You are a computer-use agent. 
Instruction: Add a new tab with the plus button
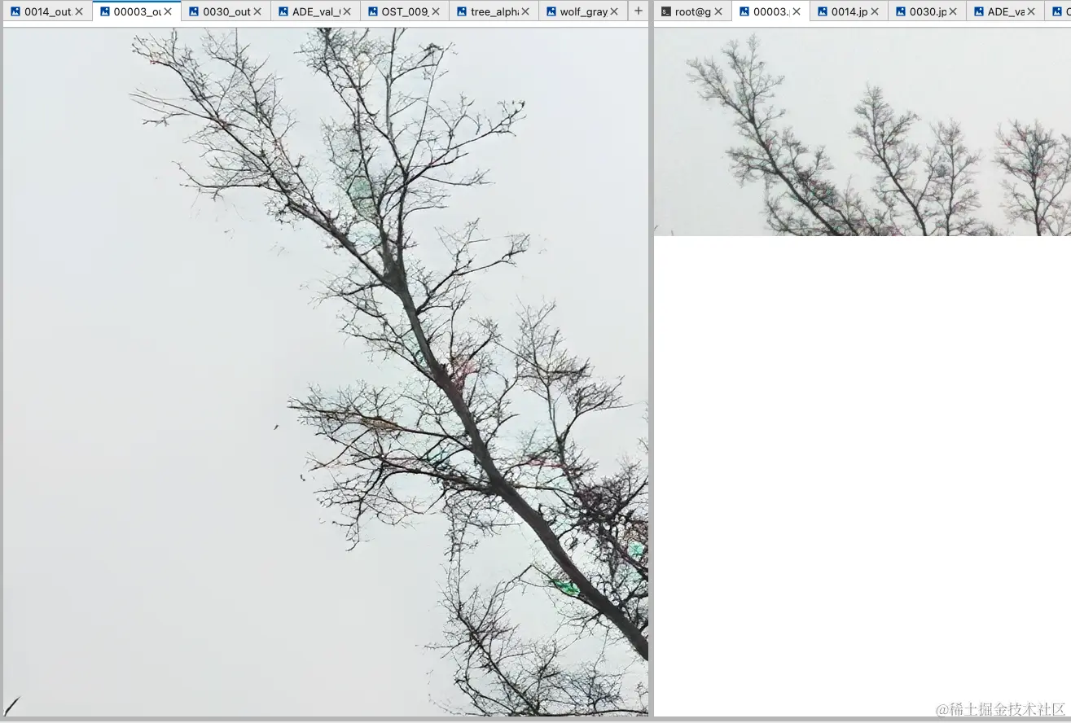638,11
